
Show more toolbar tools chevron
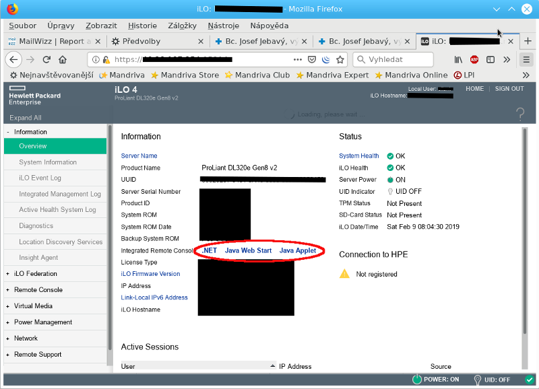point(507,60)
